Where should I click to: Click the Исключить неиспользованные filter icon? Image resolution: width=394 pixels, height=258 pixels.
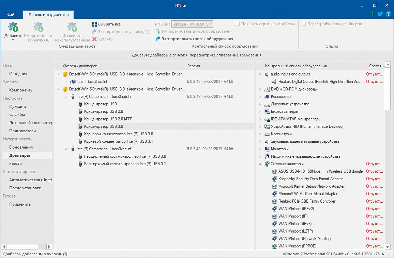(72, 27)
